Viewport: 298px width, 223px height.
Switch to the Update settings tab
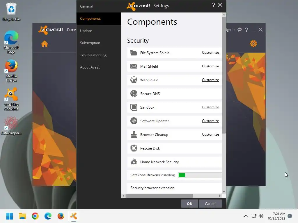point(99,30)
